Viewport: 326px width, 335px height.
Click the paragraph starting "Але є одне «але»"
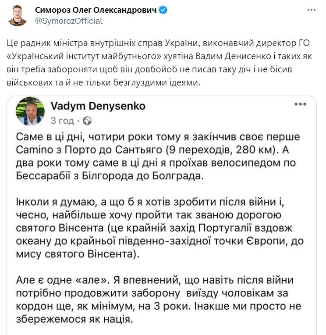[x=159, y=299]
